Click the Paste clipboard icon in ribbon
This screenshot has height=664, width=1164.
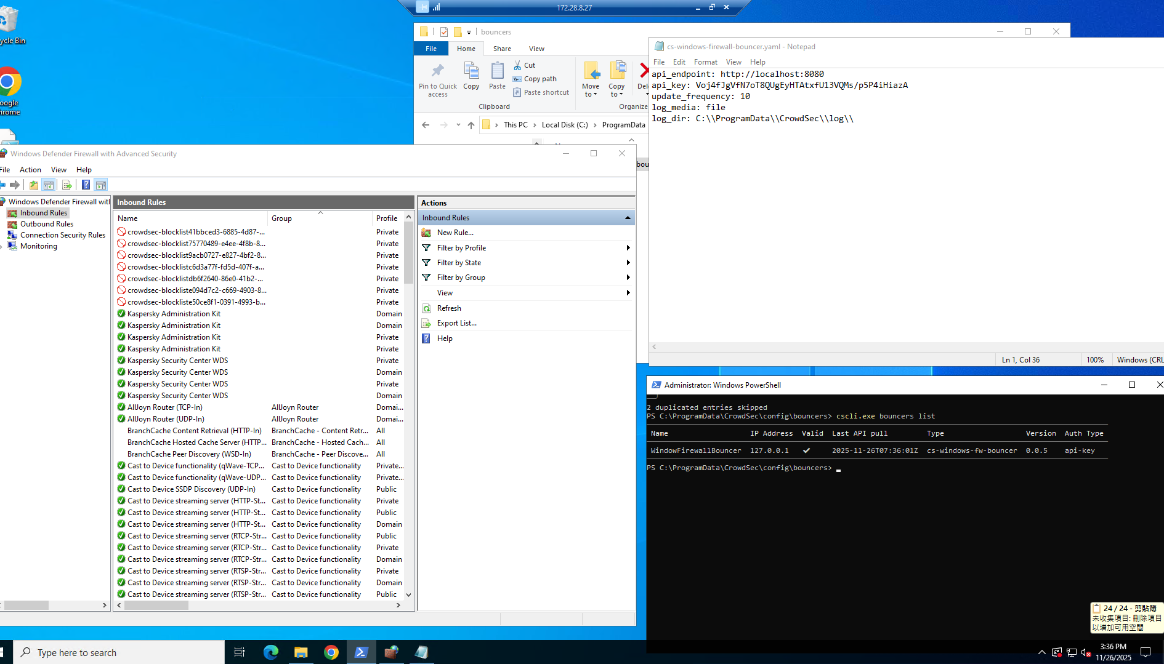(x=497, y=76)
